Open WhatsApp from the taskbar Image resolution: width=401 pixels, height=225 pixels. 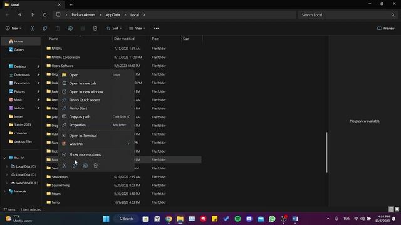pos(272,219)
